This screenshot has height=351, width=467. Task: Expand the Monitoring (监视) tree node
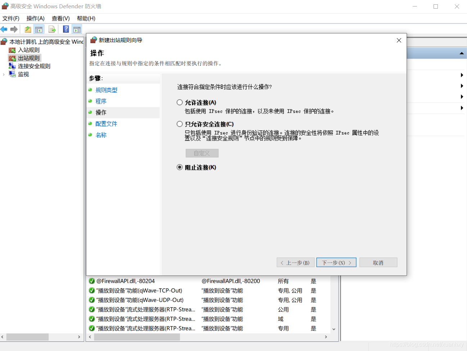pos(4,75)
